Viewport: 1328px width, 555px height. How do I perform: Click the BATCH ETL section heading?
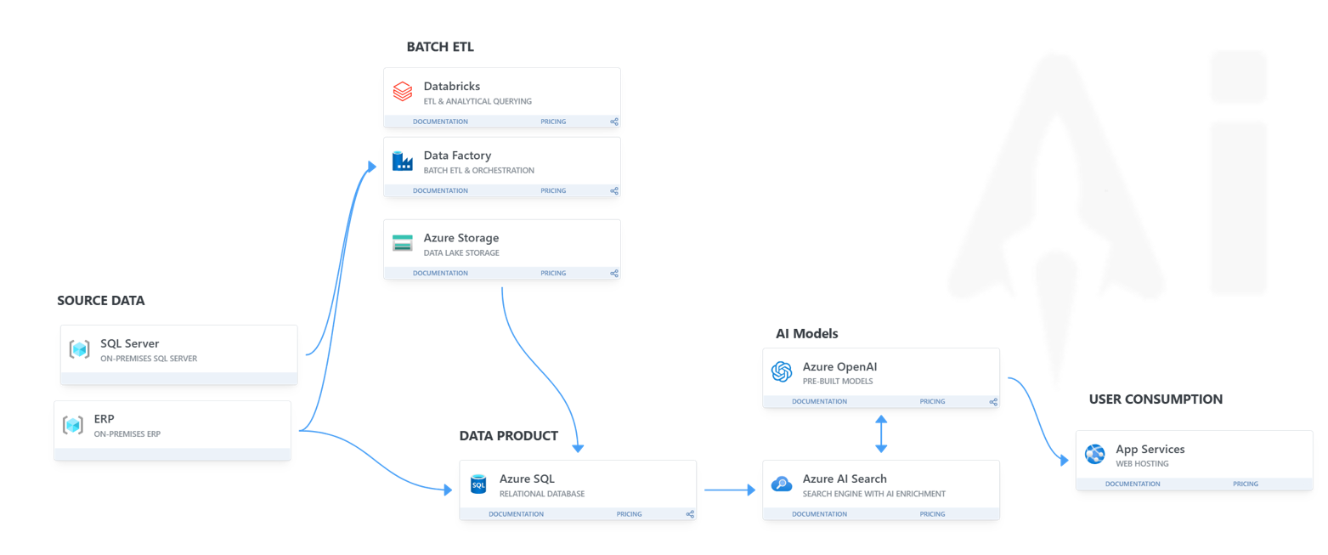(440, 47)
